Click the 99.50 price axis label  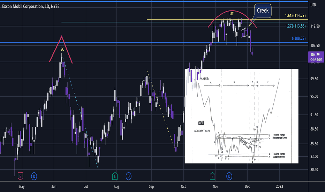(x=314, y=79)
